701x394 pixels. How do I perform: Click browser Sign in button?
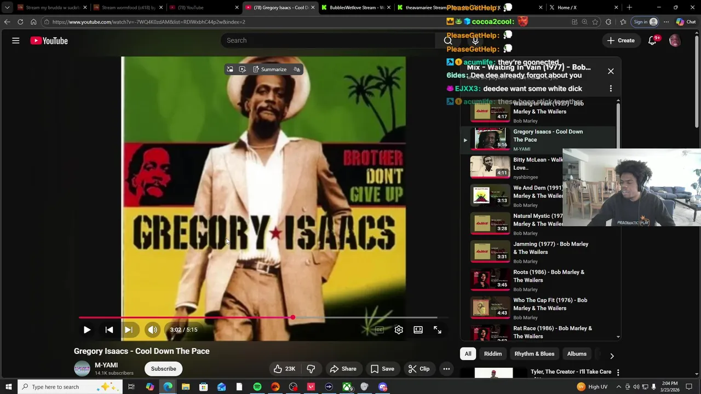[645, 22]
